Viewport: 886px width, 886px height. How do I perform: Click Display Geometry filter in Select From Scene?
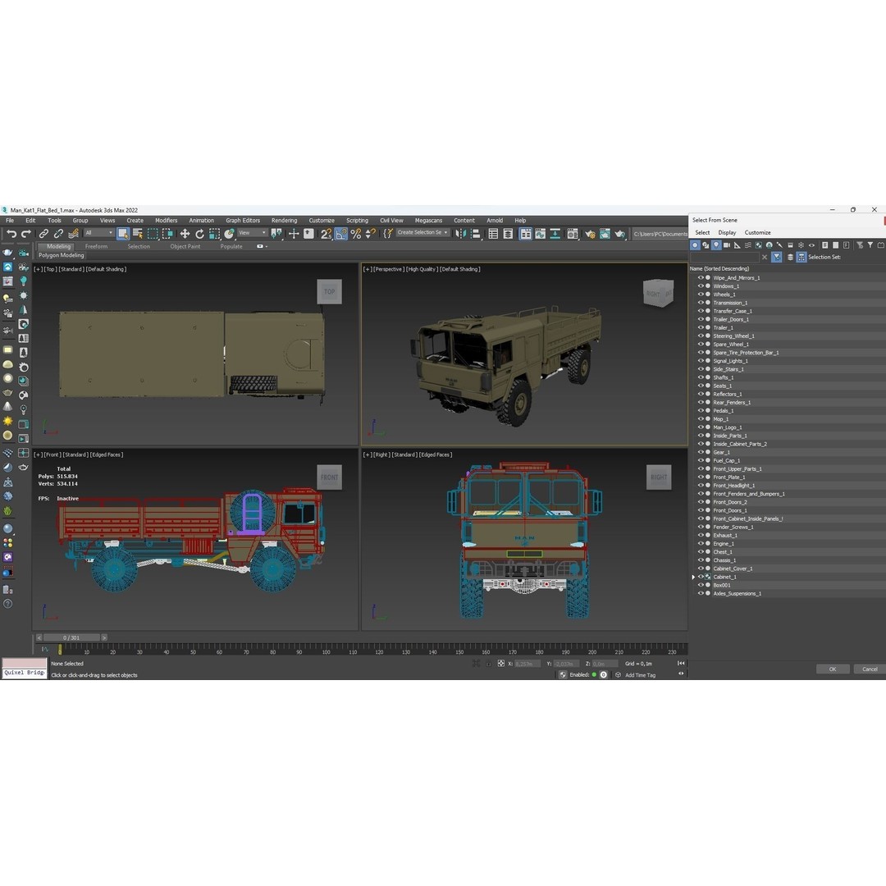coord(695,245)
